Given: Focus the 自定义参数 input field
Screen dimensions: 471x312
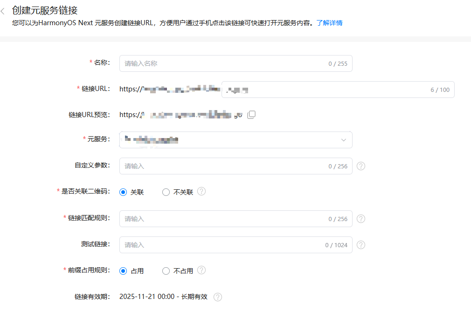Looking at the screenshot, I should 210,166.
